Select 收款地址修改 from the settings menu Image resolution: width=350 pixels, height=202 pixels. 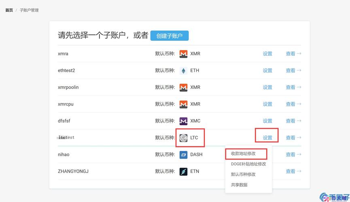tap(243, 154)
